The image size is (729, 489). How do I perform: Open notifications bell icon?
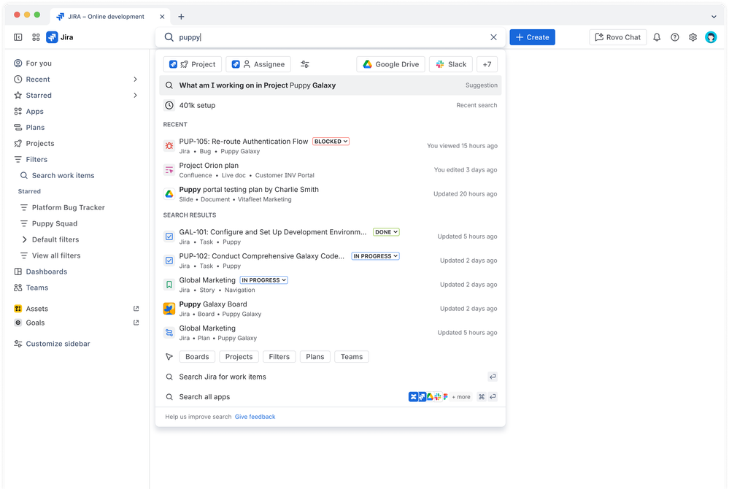657,37
